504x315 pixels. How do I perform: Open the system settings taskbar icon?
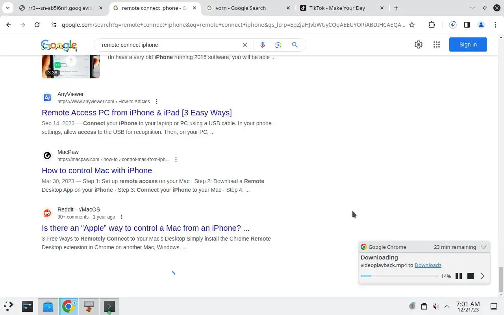point(28,306)
